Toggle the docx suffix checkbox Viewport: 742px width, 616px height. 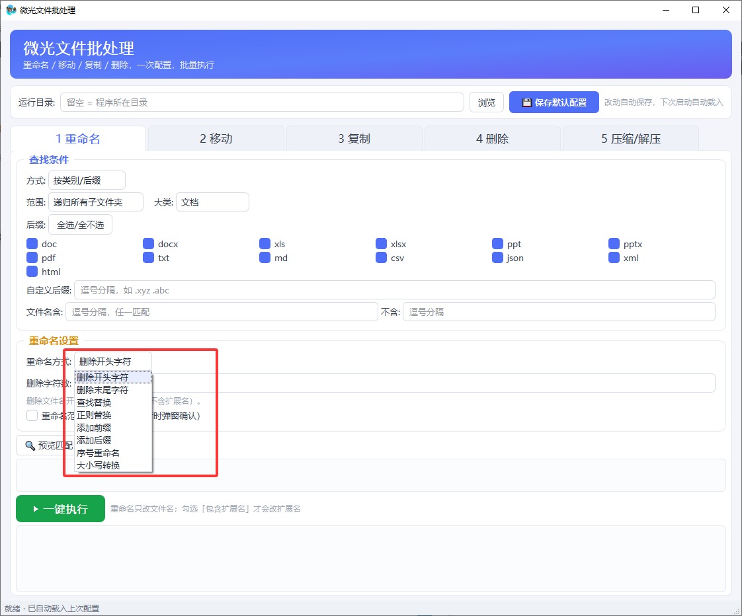(149, 244)
